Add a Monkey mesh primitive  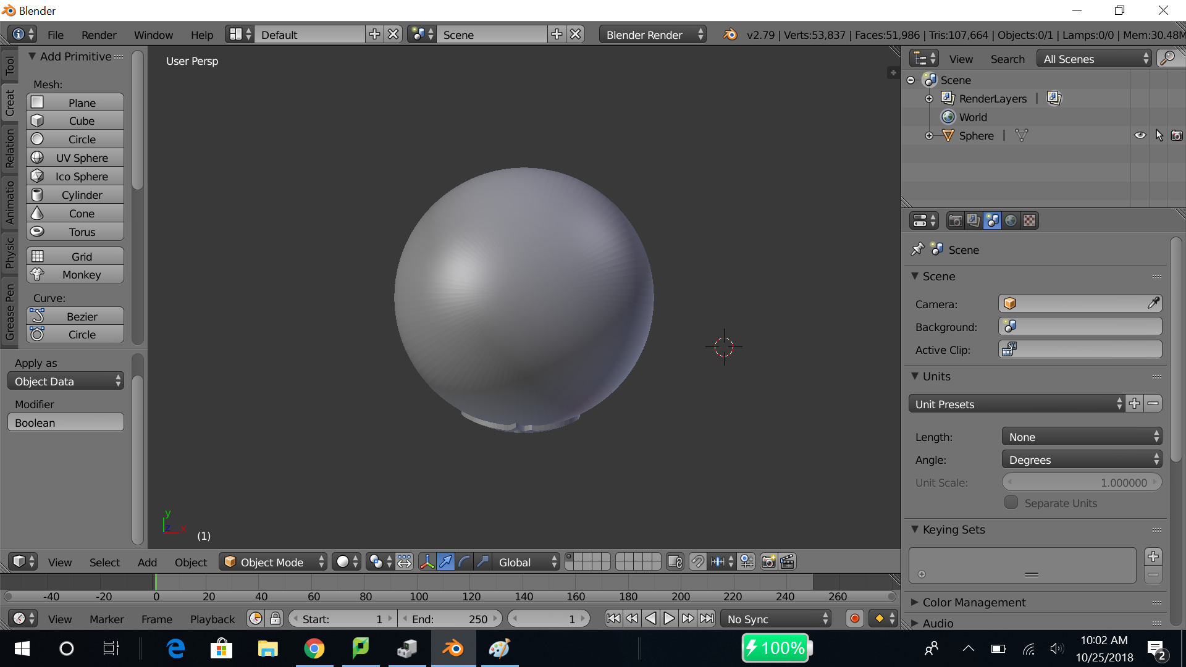click(x=75, y=274)
